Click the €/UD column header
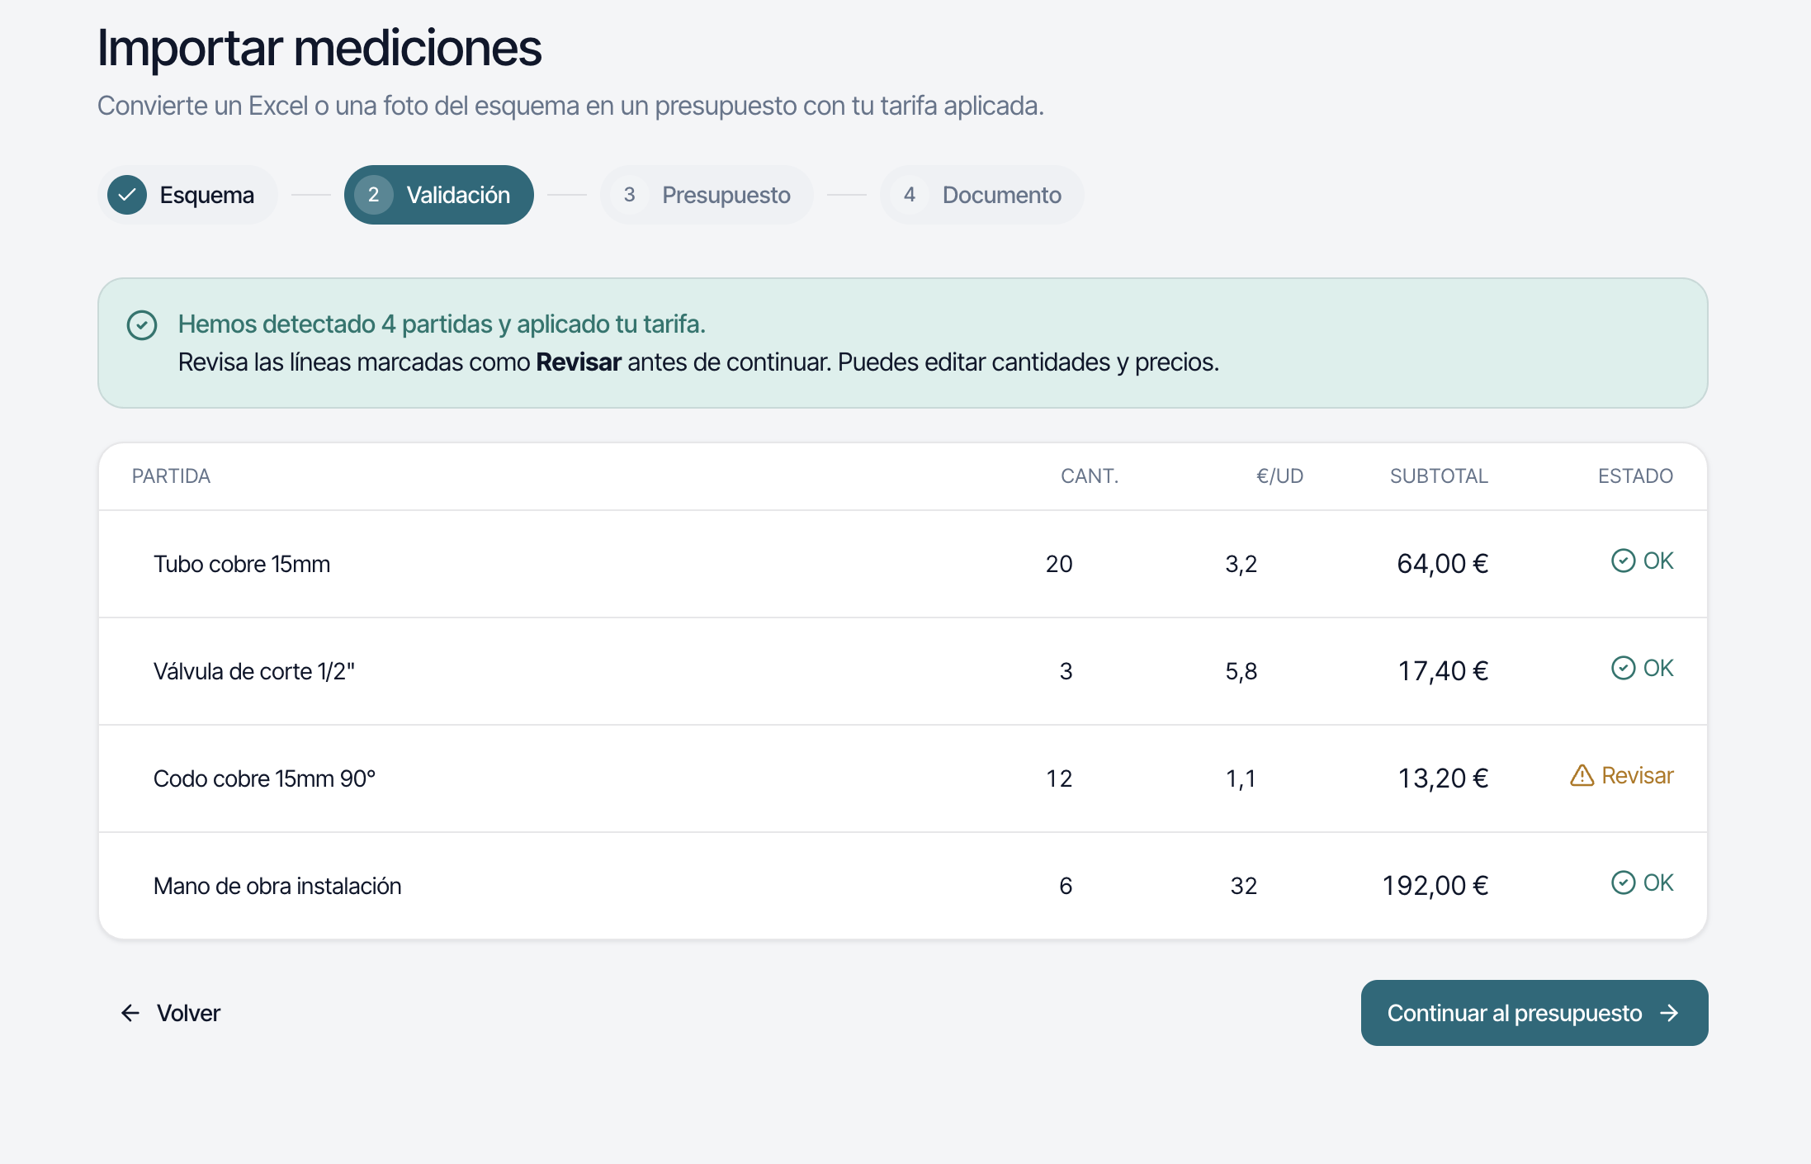This screenshot has width=1811, height=1164. [x=1279, y=476]
